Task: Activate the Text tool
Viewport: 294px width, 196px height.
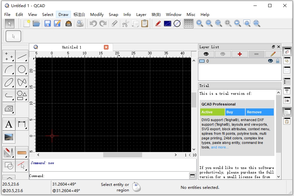Action: [9, 124]
